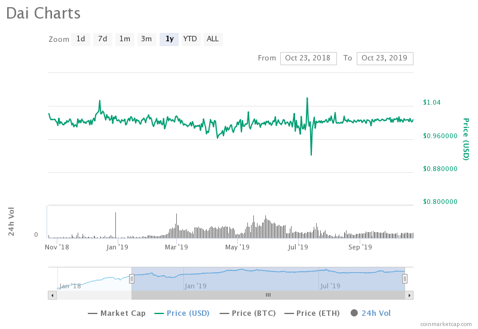Click the From date field Oct 23, 2018

308,58
